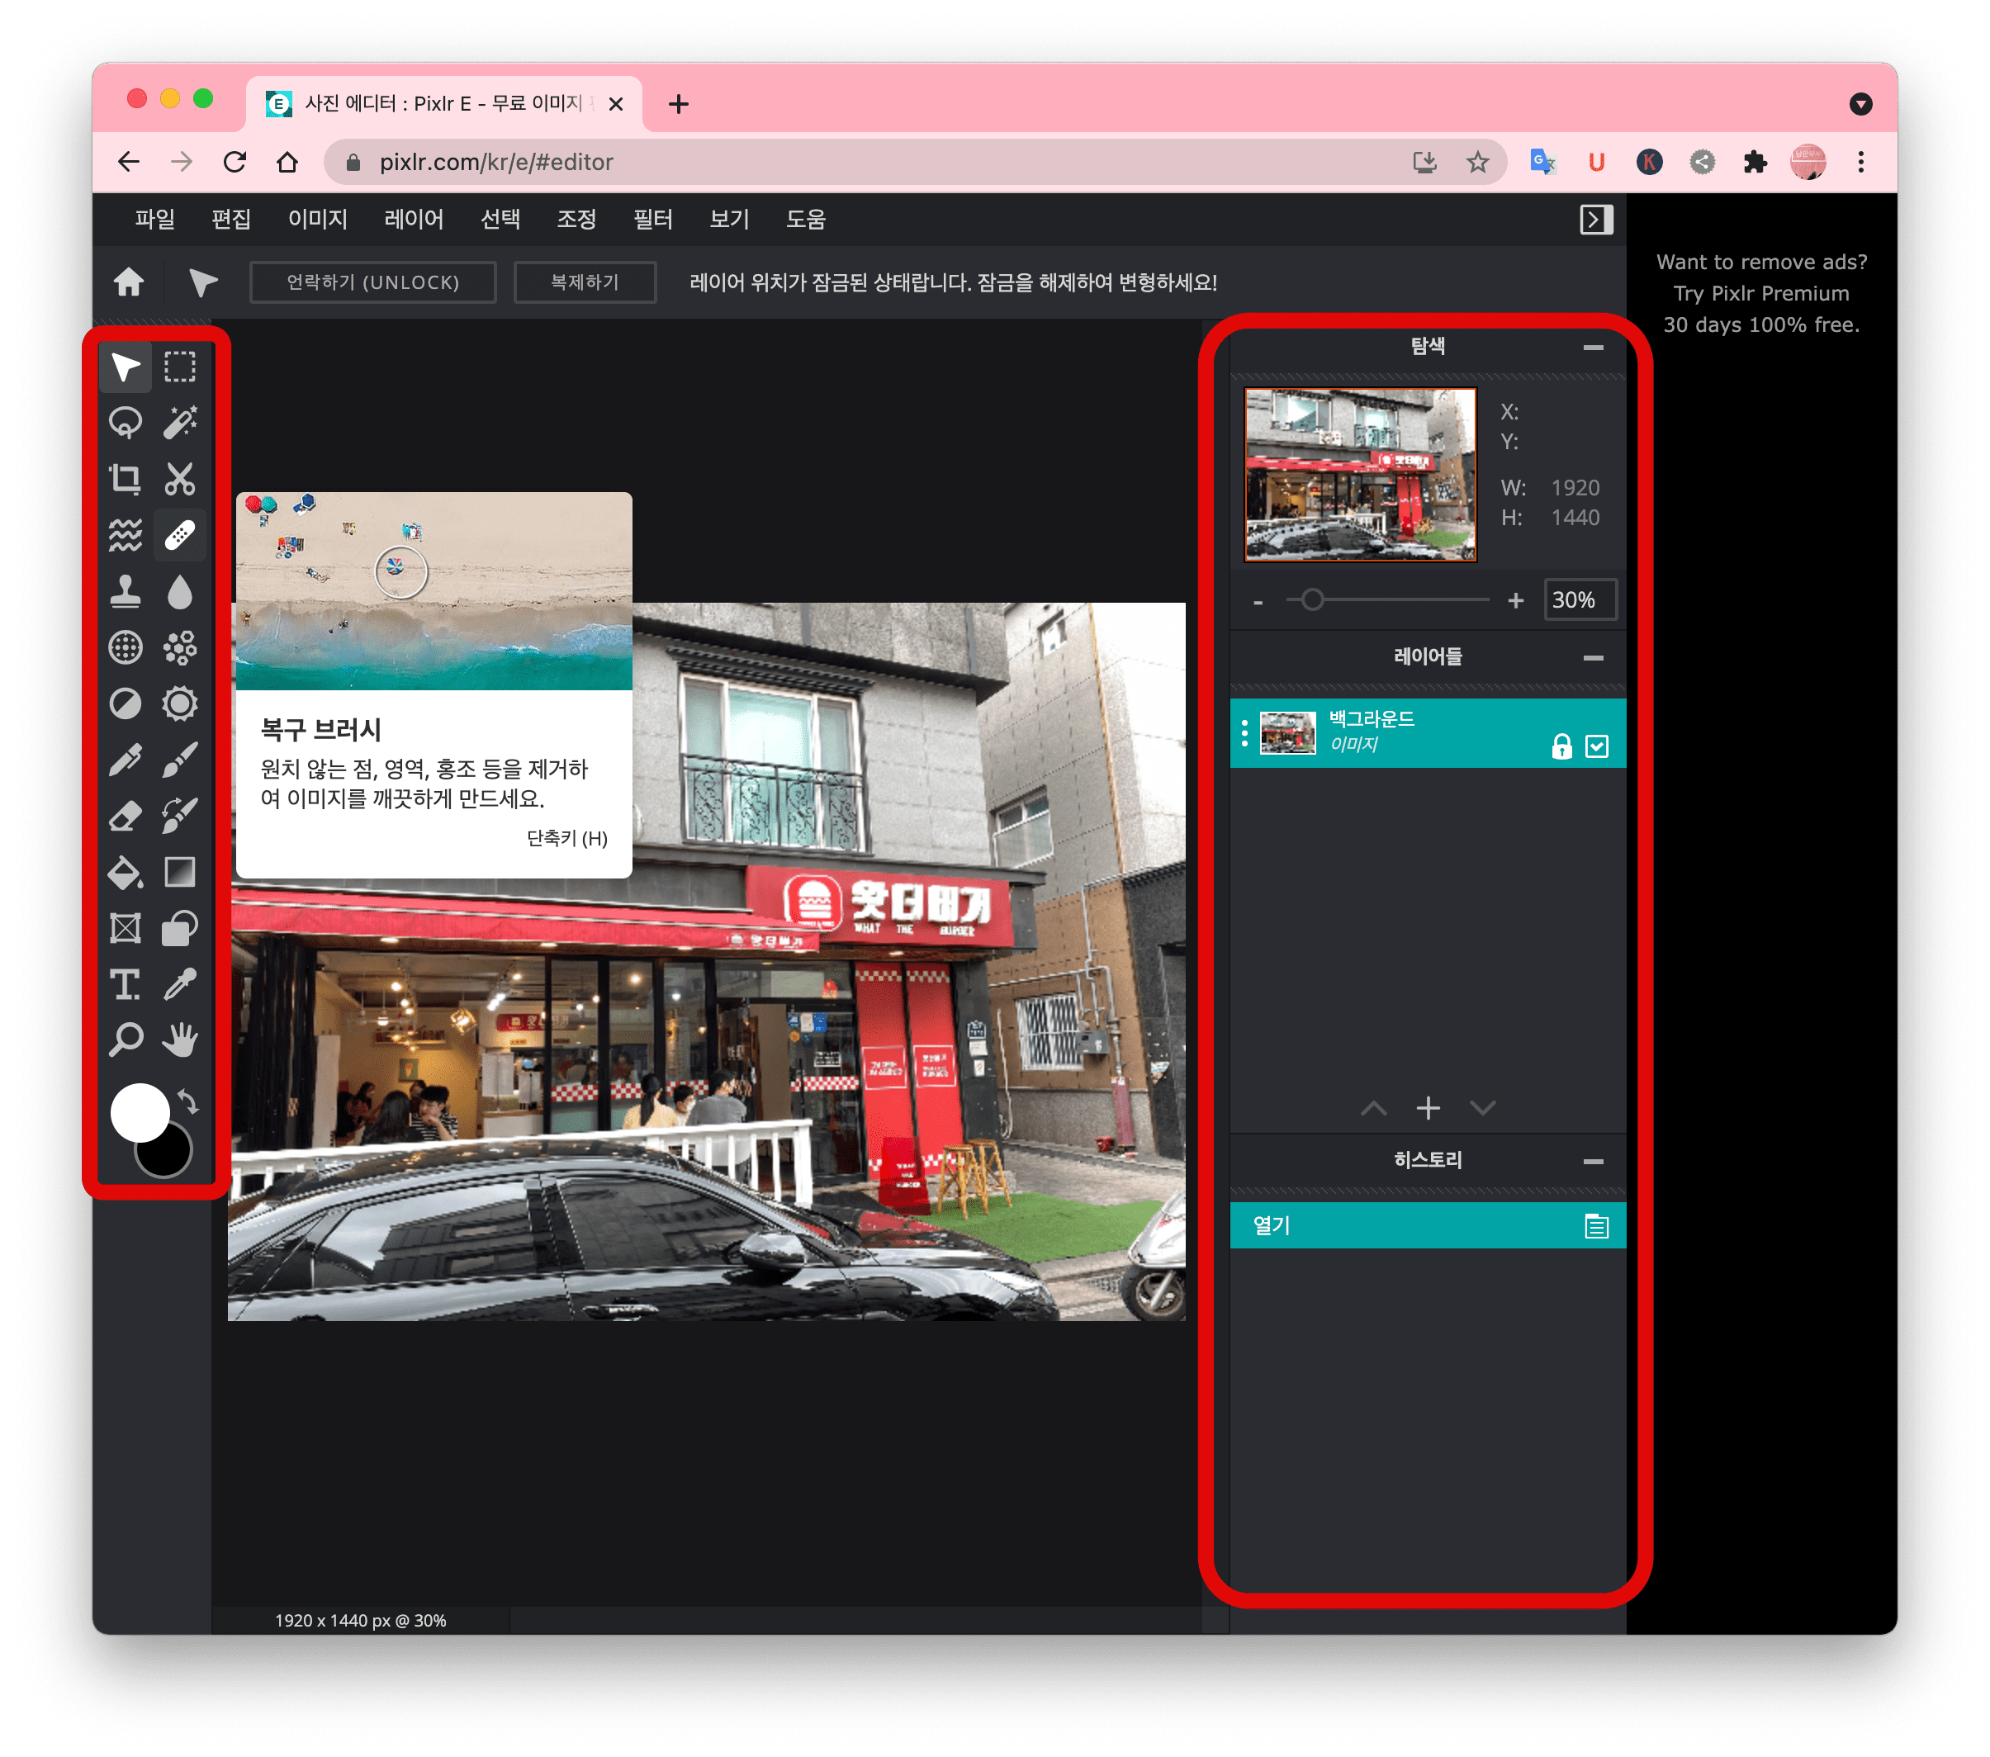Image resolution: width=1990 pixels, height=1757 pixels.
Task: Open the 조정 menu
Action: [x=576, y=219]
